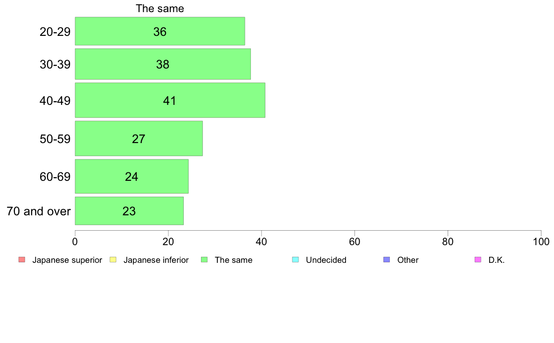
Task: Select the 20-29 bar showing 36
Action: click(159, 31)
